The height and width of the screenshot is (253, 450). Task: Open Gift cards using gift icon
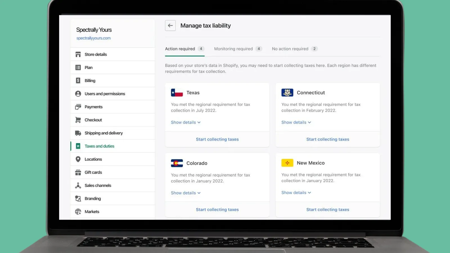pos(78,172)
